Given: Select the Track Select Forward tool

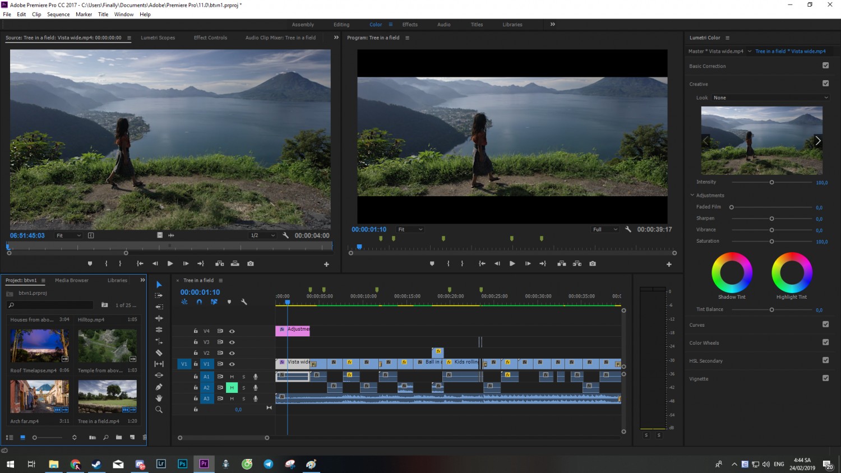Looking at the screenshot, I should [x=159, y=295].
